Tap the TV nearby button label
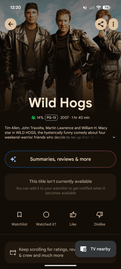This screenshot has width=121, height=269. pyautogui.click(x=101, y=249)
